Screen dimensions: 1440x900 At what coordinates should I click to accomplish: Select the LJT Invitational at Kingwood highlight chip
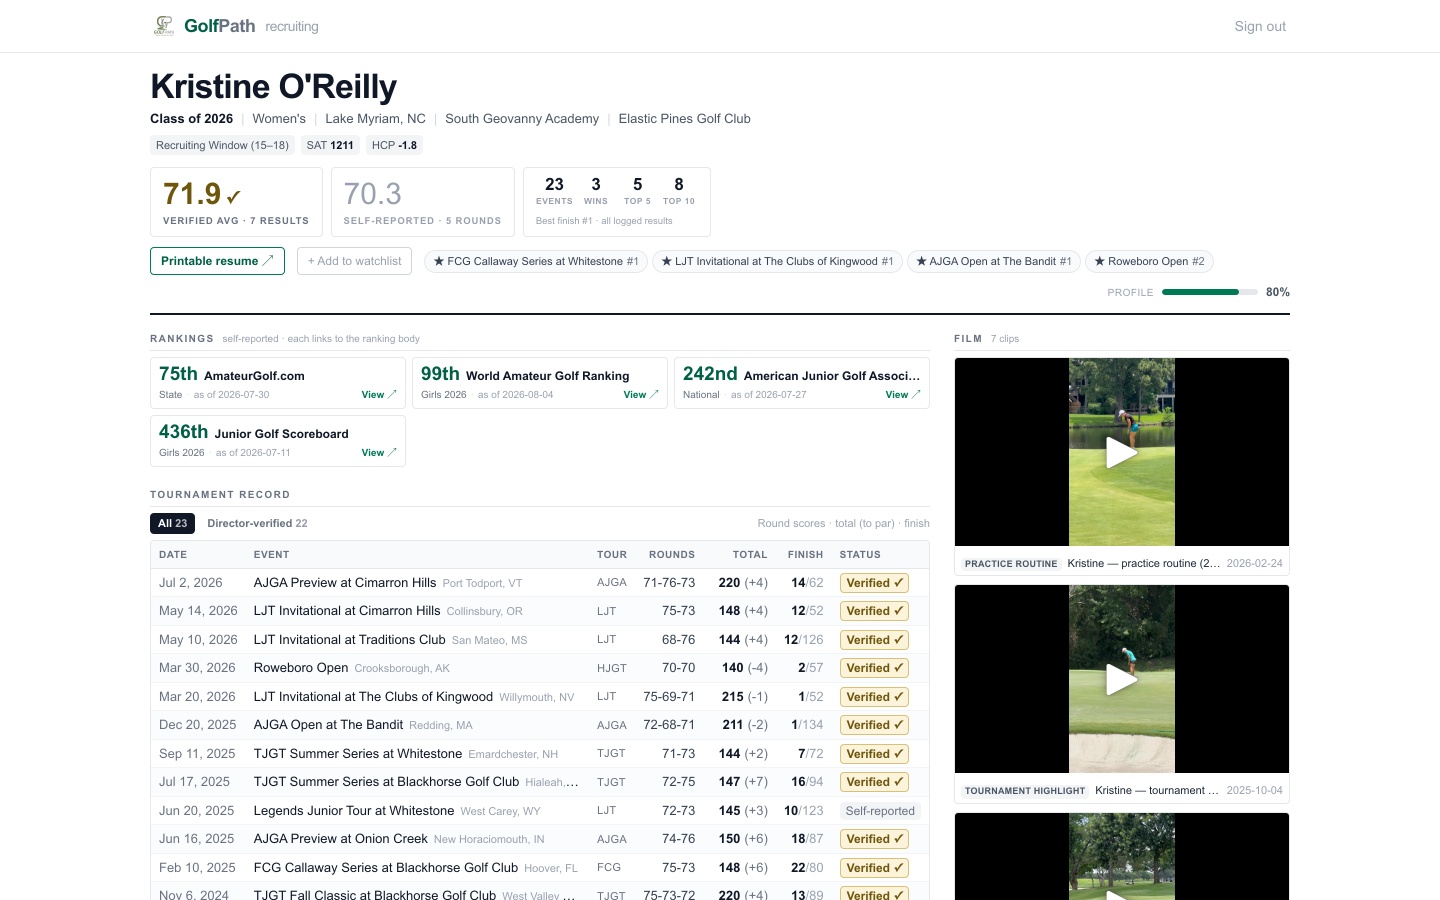[x=777, y=261]
